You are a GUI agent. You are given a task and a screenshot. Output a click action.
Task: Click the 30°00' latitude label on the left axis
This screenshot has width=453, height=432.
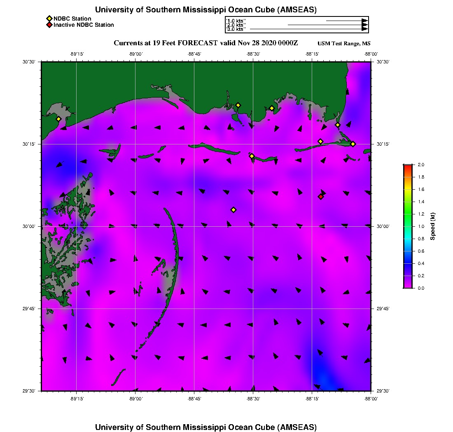point(30,226)
